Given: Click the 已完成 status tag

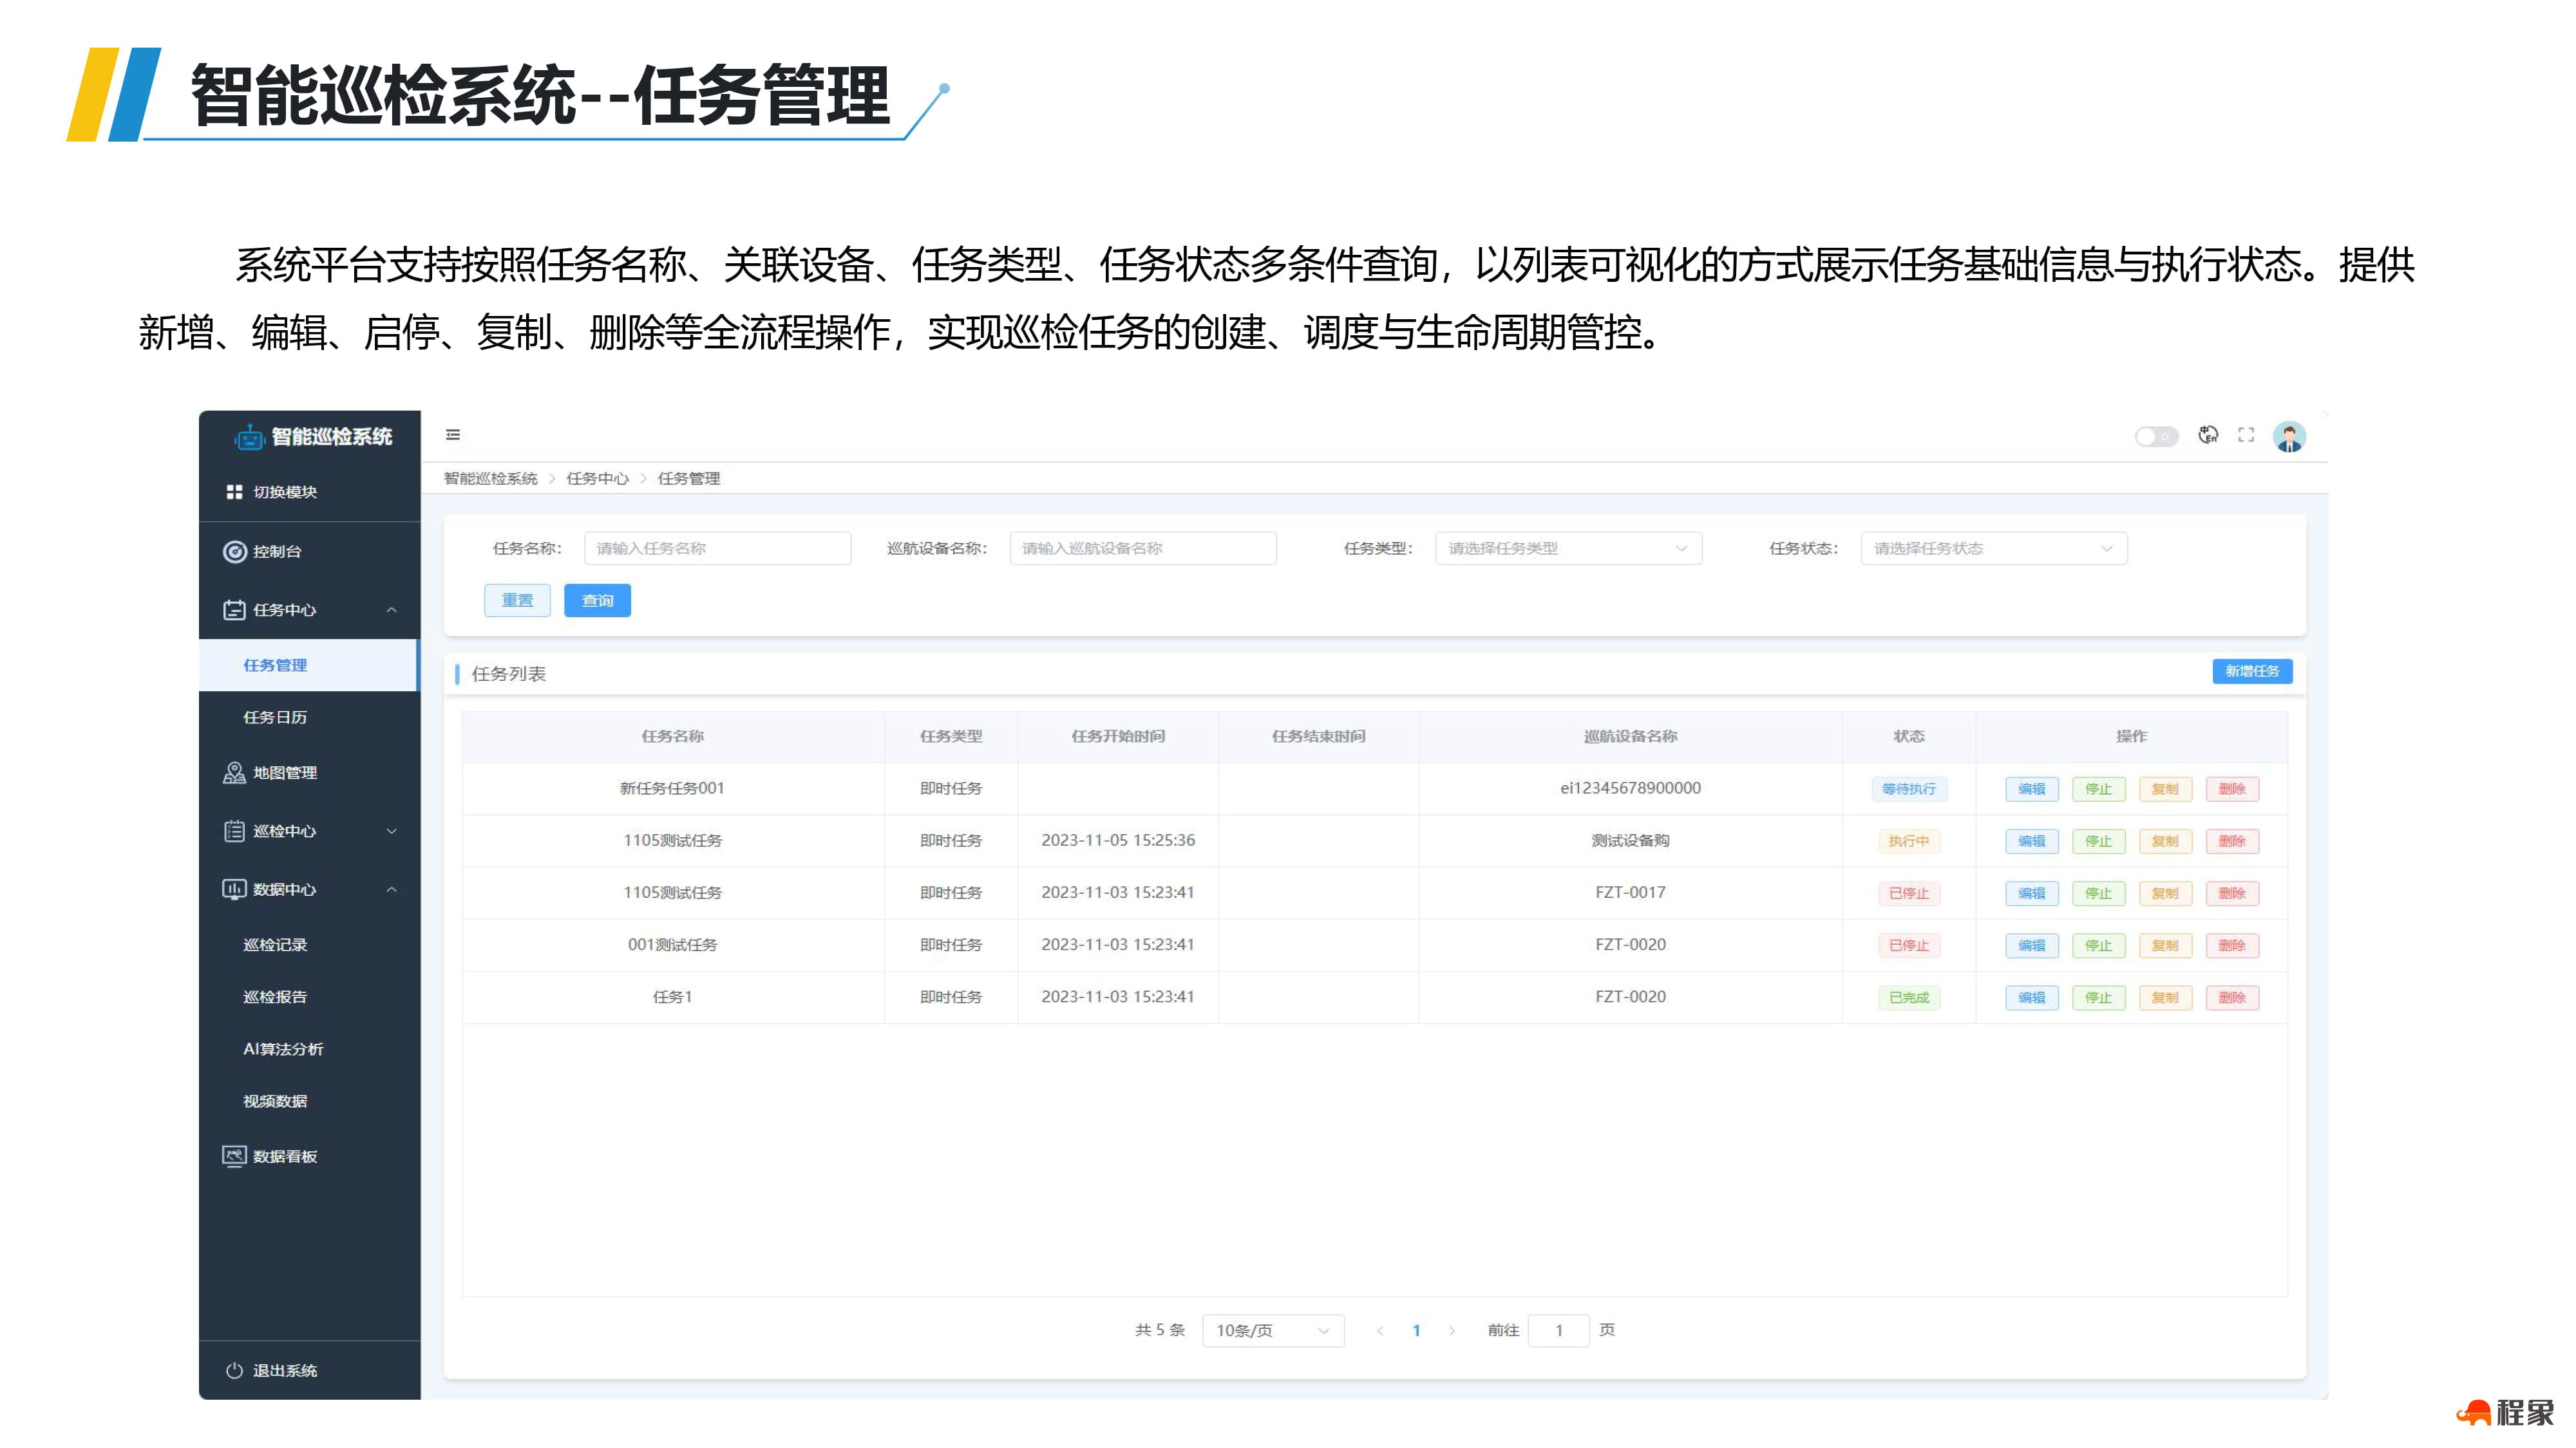Looking at the screenshot, I should 1908,998.
